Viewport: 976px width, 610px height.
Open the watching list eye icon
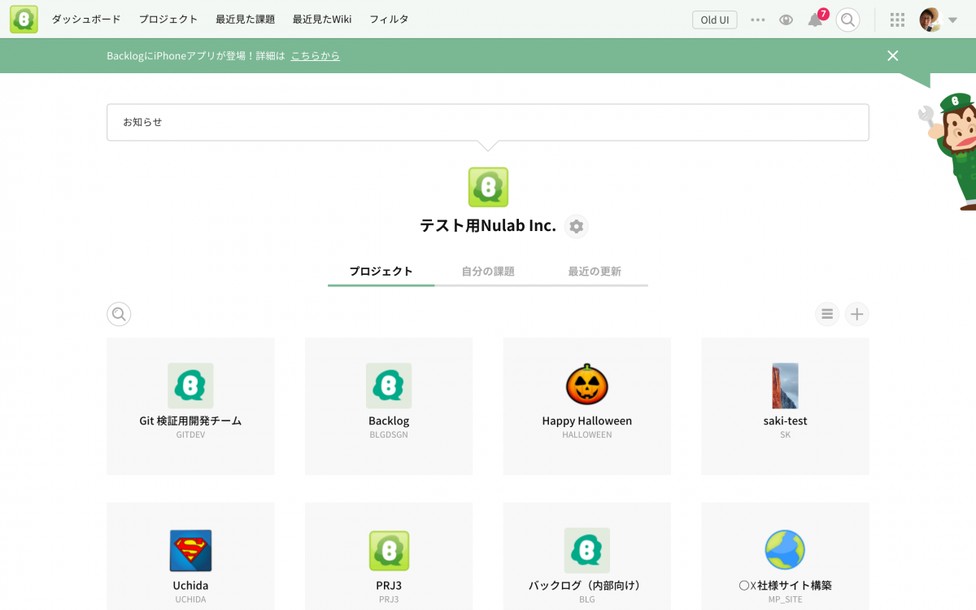click(x=786, y=20)
